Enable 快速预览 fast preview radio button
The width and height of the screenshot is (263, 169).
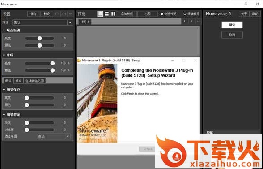162,14
